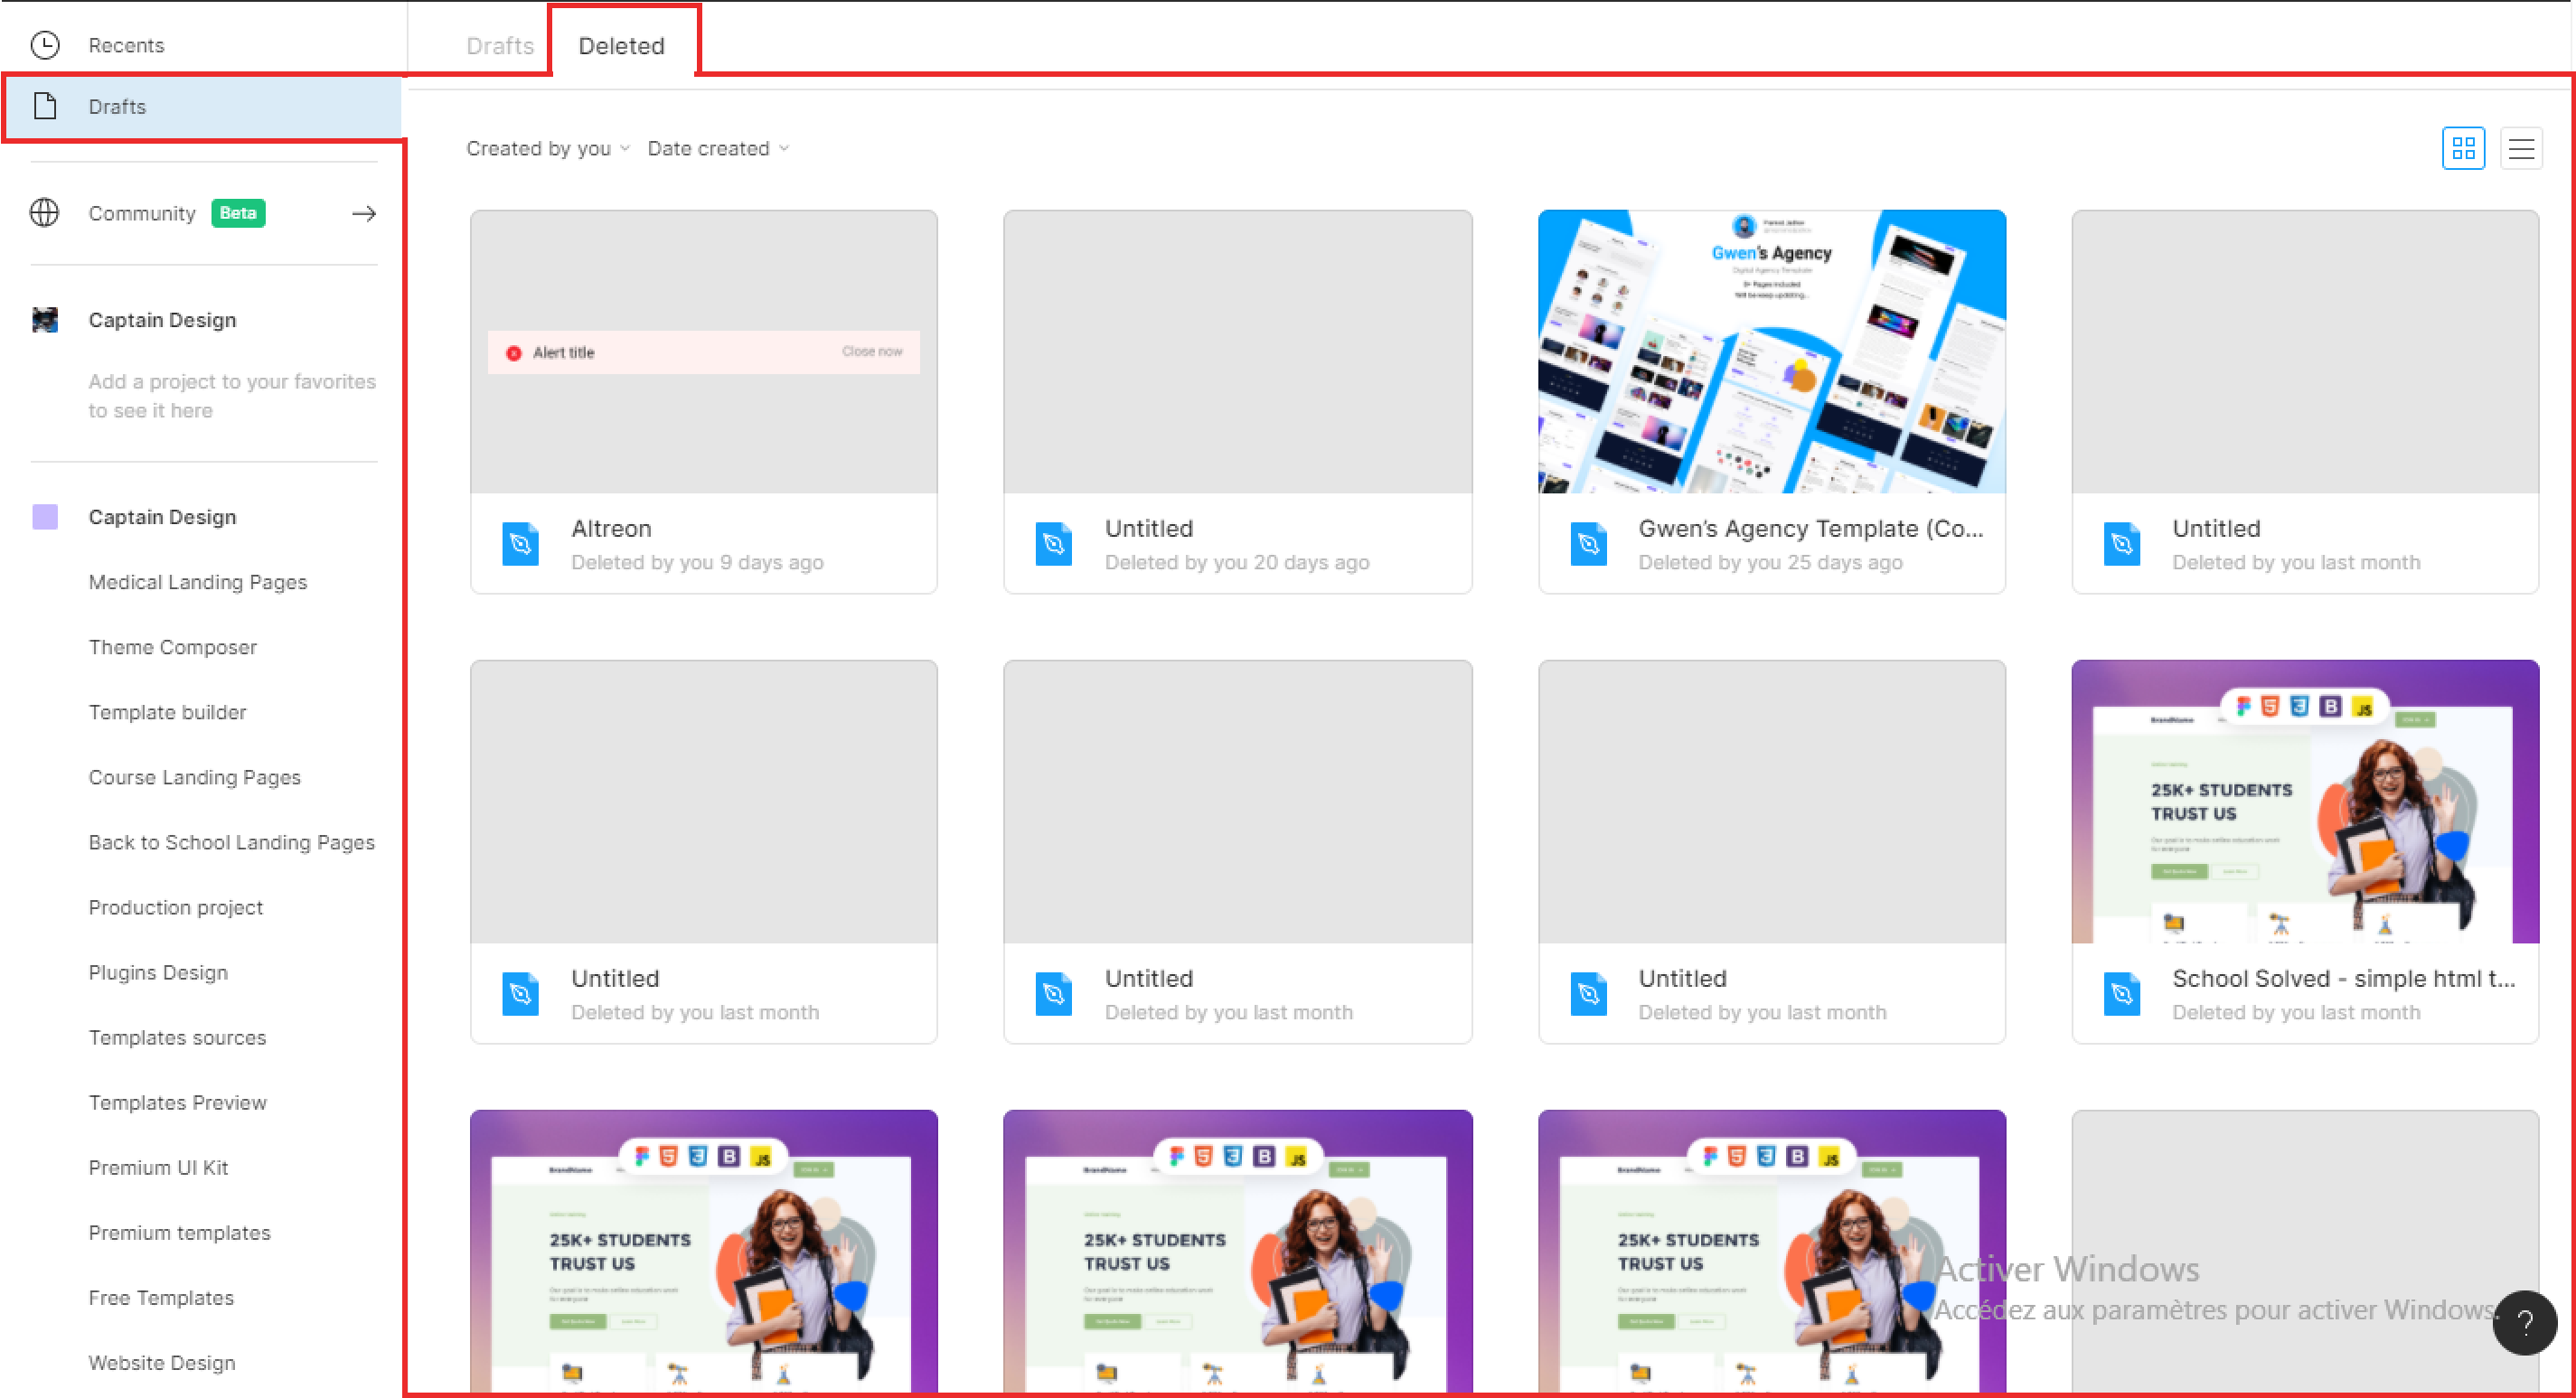Click the Community globe icon
The width and height of the screenshot is (2576, 1398).
point(45,213)
